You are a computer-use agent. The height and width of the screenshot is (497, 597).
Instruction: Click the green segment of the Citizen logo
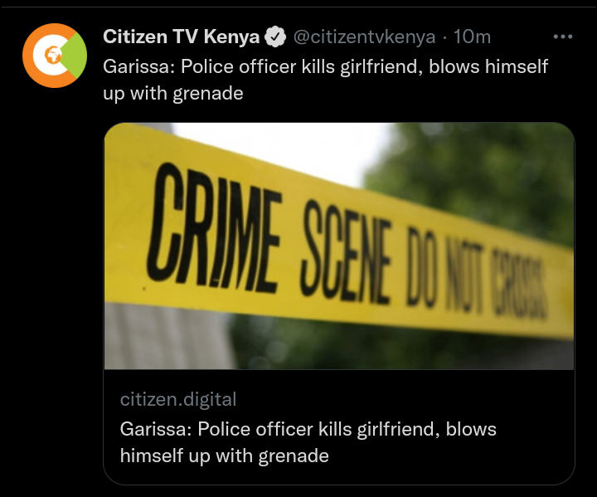tap(76, 56)
